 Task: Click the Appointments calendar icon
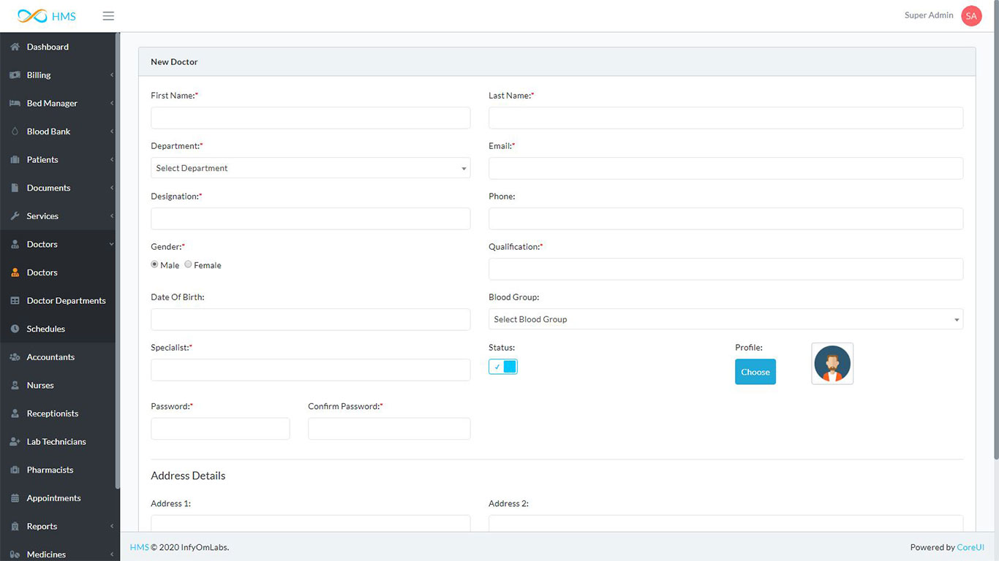(x=15, y=498)
